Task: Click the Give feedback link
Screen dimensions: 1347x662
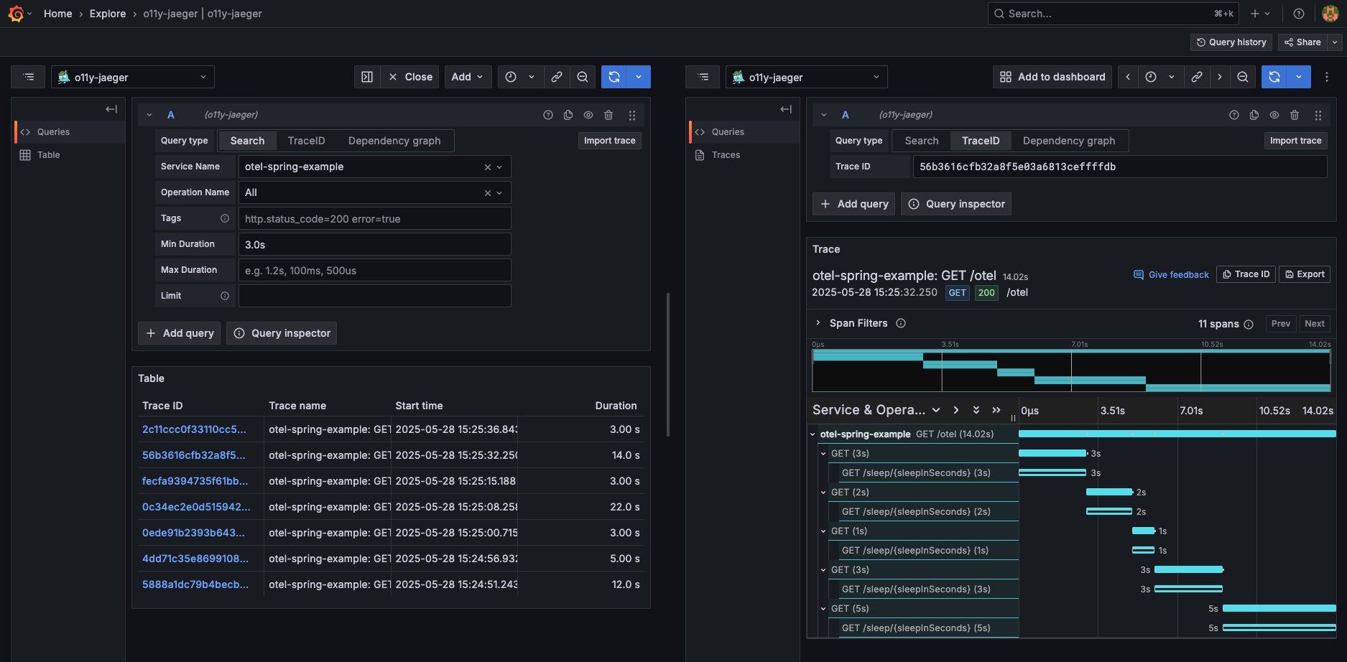Action: [1171, 275]
